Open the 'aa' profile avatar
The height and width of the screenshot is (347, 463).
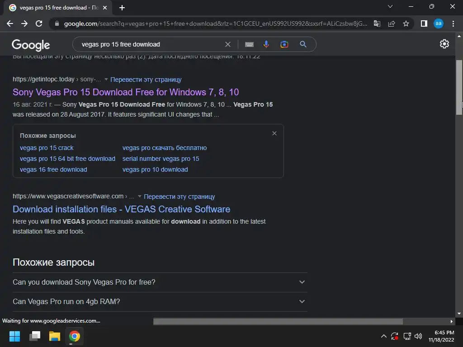pos(439,23)
